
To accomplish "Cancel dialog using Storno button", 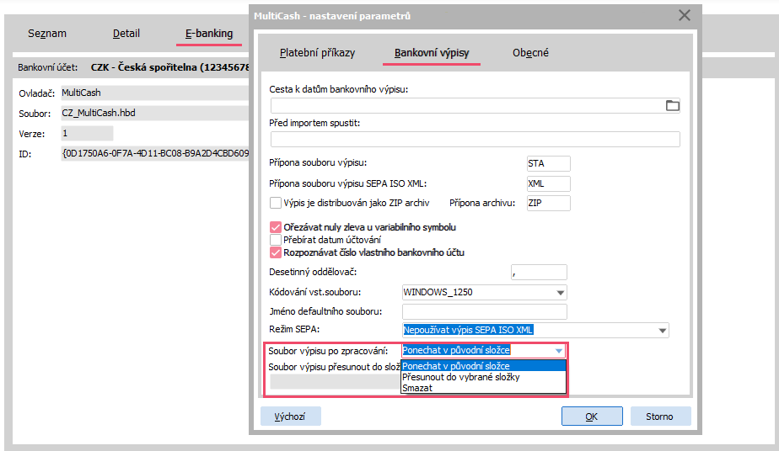I will pyautogui.click(x=660, y=417).
